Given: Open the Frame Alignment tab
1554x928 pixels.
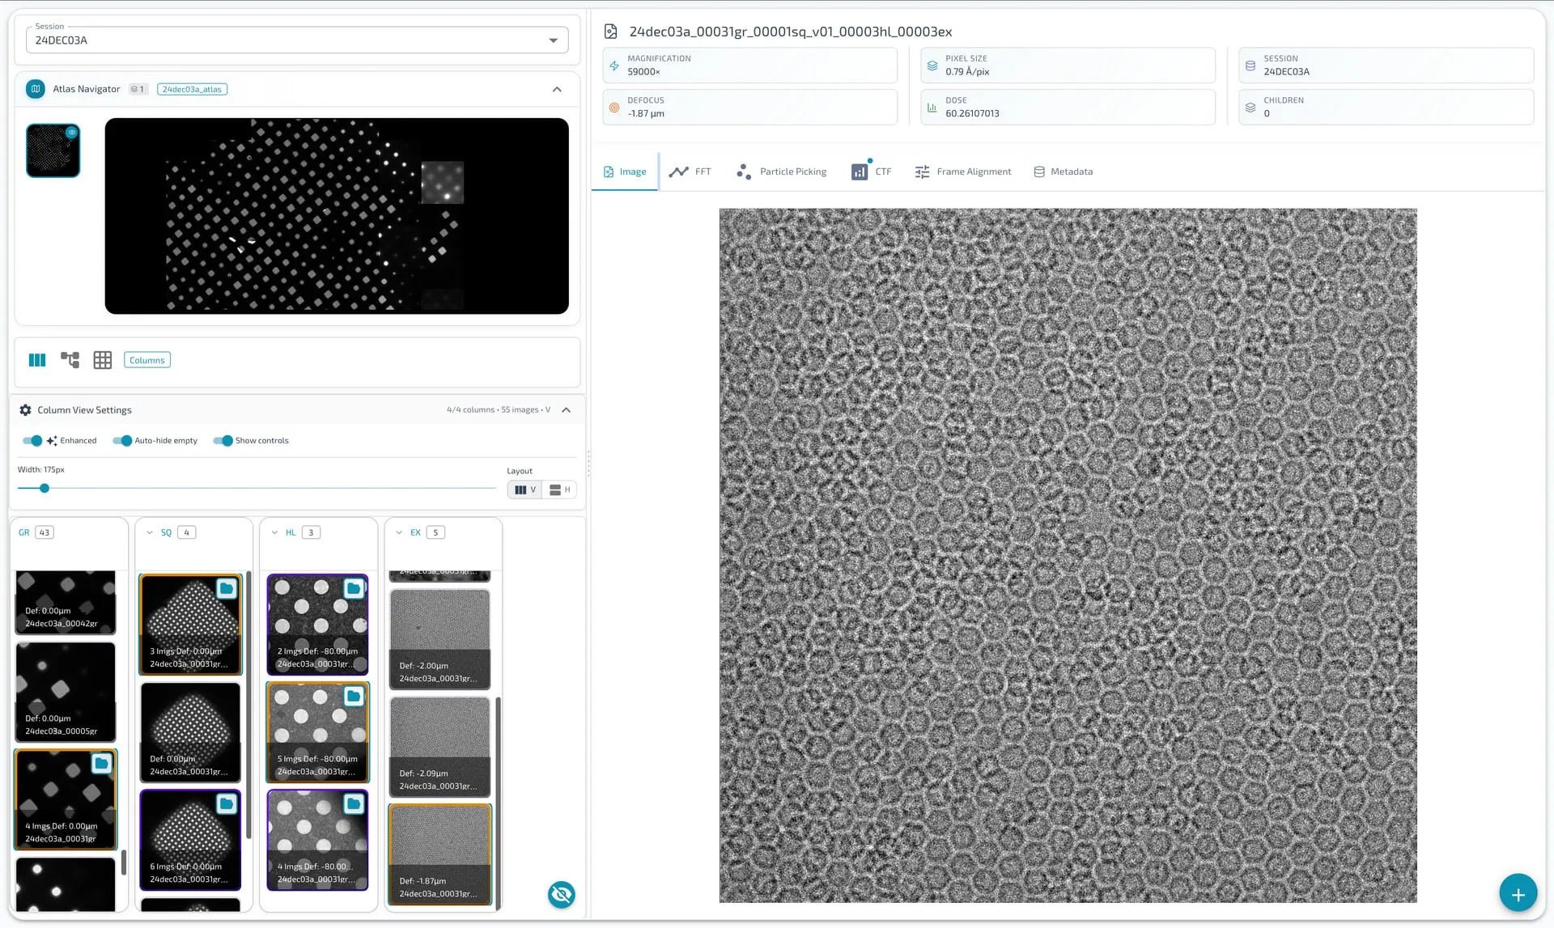Looking at the screenshot, I should click(x=963, y=172).
